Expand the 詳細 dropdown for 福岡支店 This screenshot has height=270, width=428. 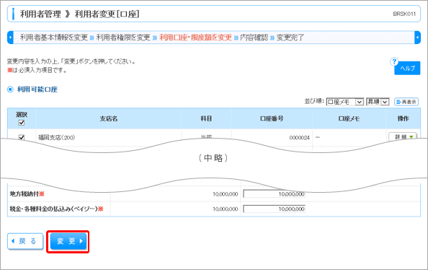click(403, 136)
